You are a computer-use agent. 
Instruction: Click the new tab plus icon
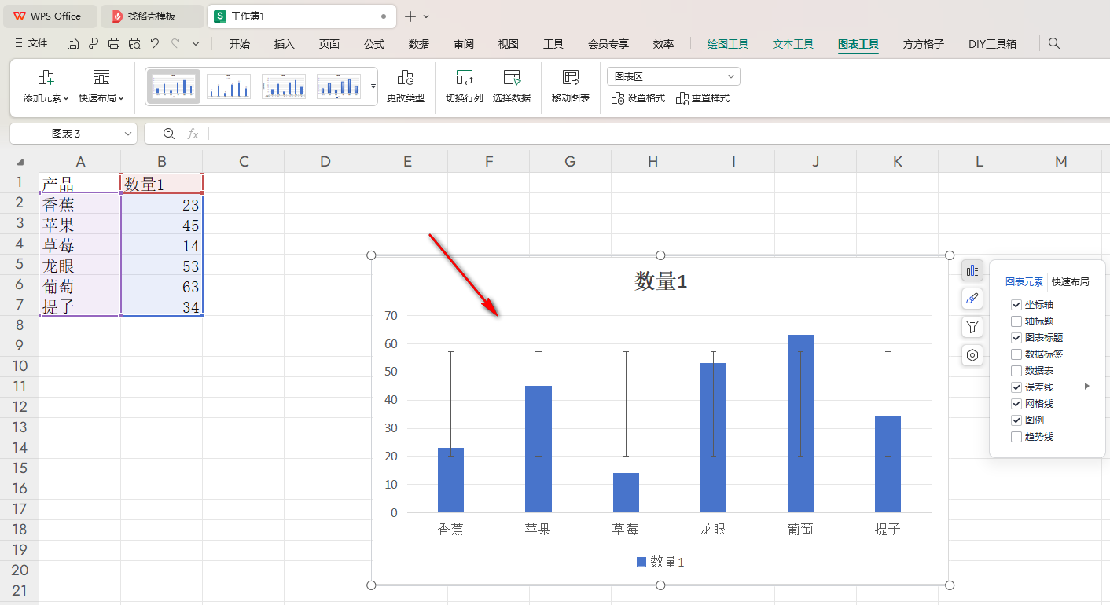410,16
